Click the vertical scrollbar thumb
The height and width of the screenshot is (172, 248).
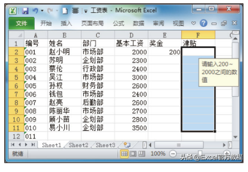(235, 69)
